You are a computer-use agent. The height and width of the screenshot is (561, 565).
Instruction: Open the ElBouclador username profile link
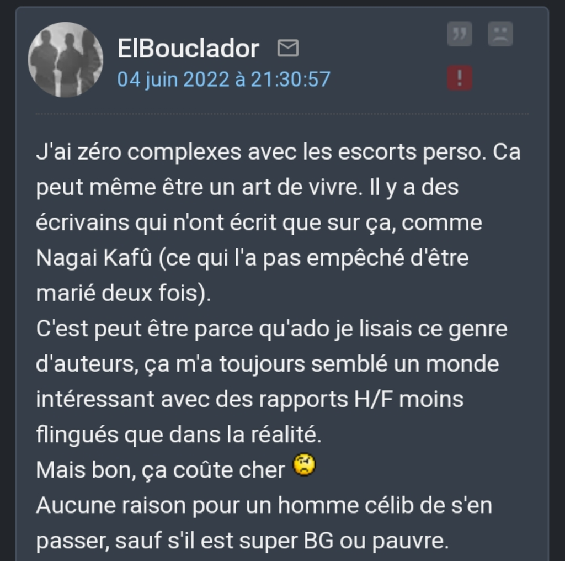[x=188, y=48]
